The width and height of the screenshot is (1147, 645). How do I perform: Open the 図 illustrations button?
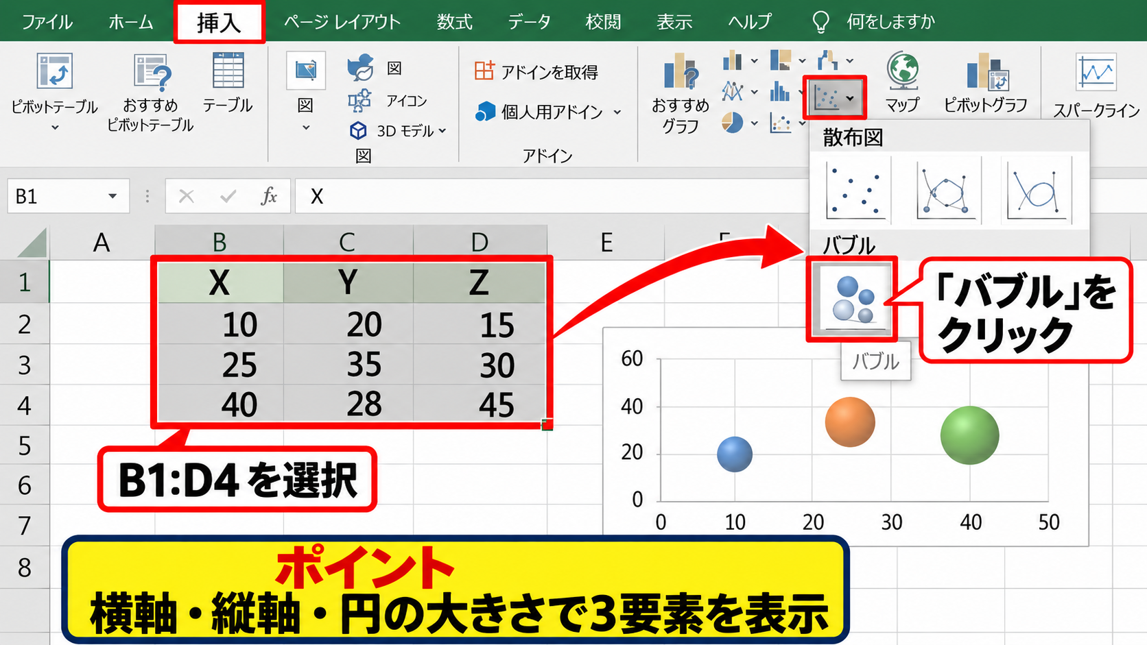(305, 90)
